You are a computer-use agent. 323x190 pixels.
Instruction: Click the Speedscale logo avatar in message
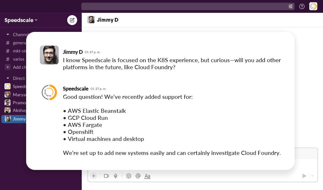49,92
